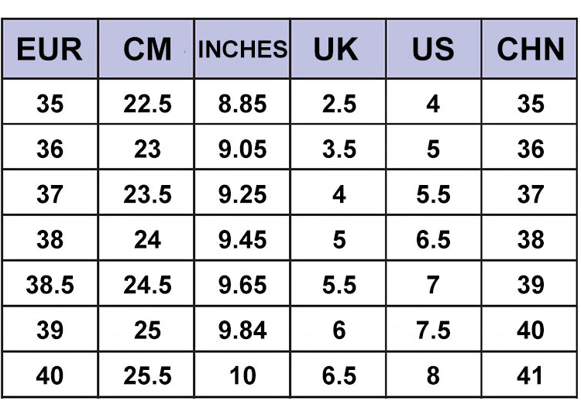Viewport: 581px width, 411px height.
Task: Click the 38.5 EUR size cell
Action: (x=50, y=286)
